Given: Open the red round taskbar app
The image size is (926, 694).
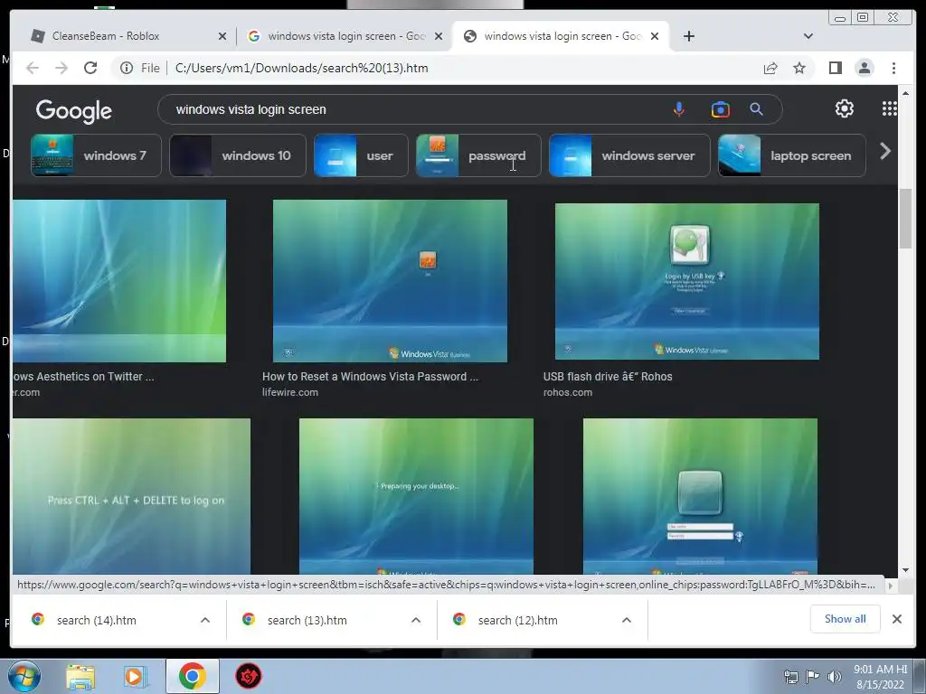Looking at the screenshot, I should 249,676.
